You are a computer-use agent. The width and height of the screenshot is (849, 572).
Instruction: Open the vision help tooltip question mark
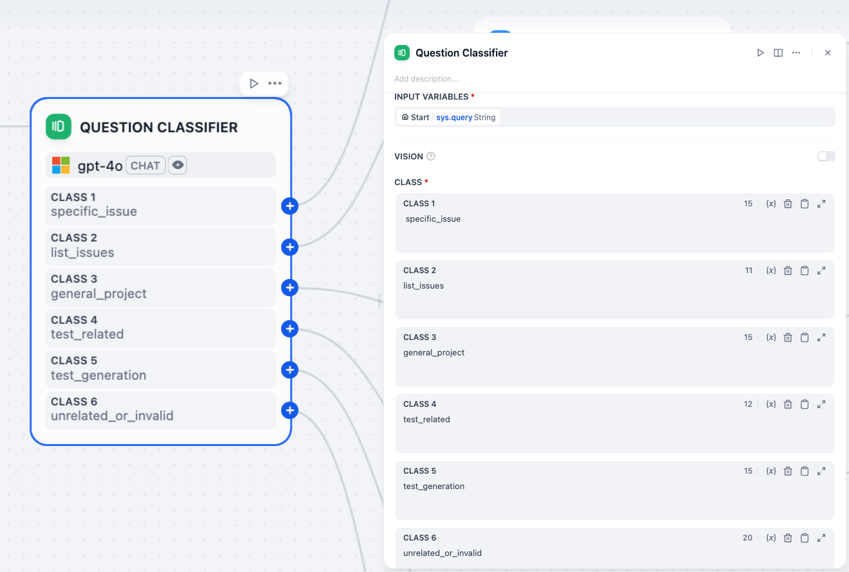click(x=431, y=156)
